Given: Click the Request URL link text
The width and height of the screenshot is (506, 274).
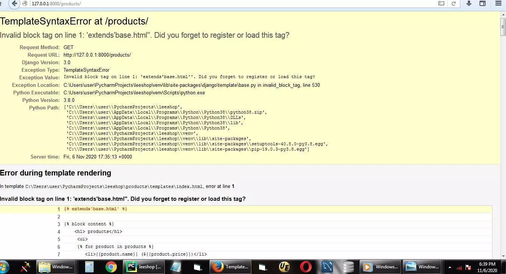Looking at the screenshot, I should coord(97,55).
